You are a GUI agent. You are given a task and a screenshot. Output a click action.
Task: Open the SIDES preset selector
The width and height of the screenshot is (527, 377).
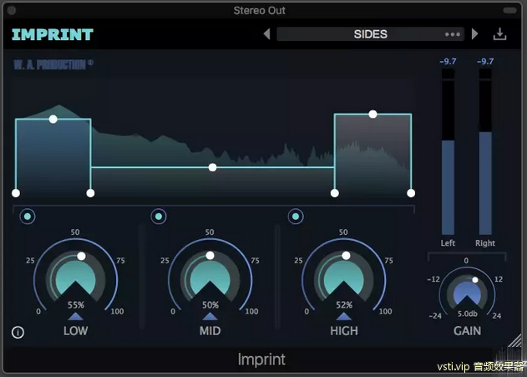click(x=370, y=34)
